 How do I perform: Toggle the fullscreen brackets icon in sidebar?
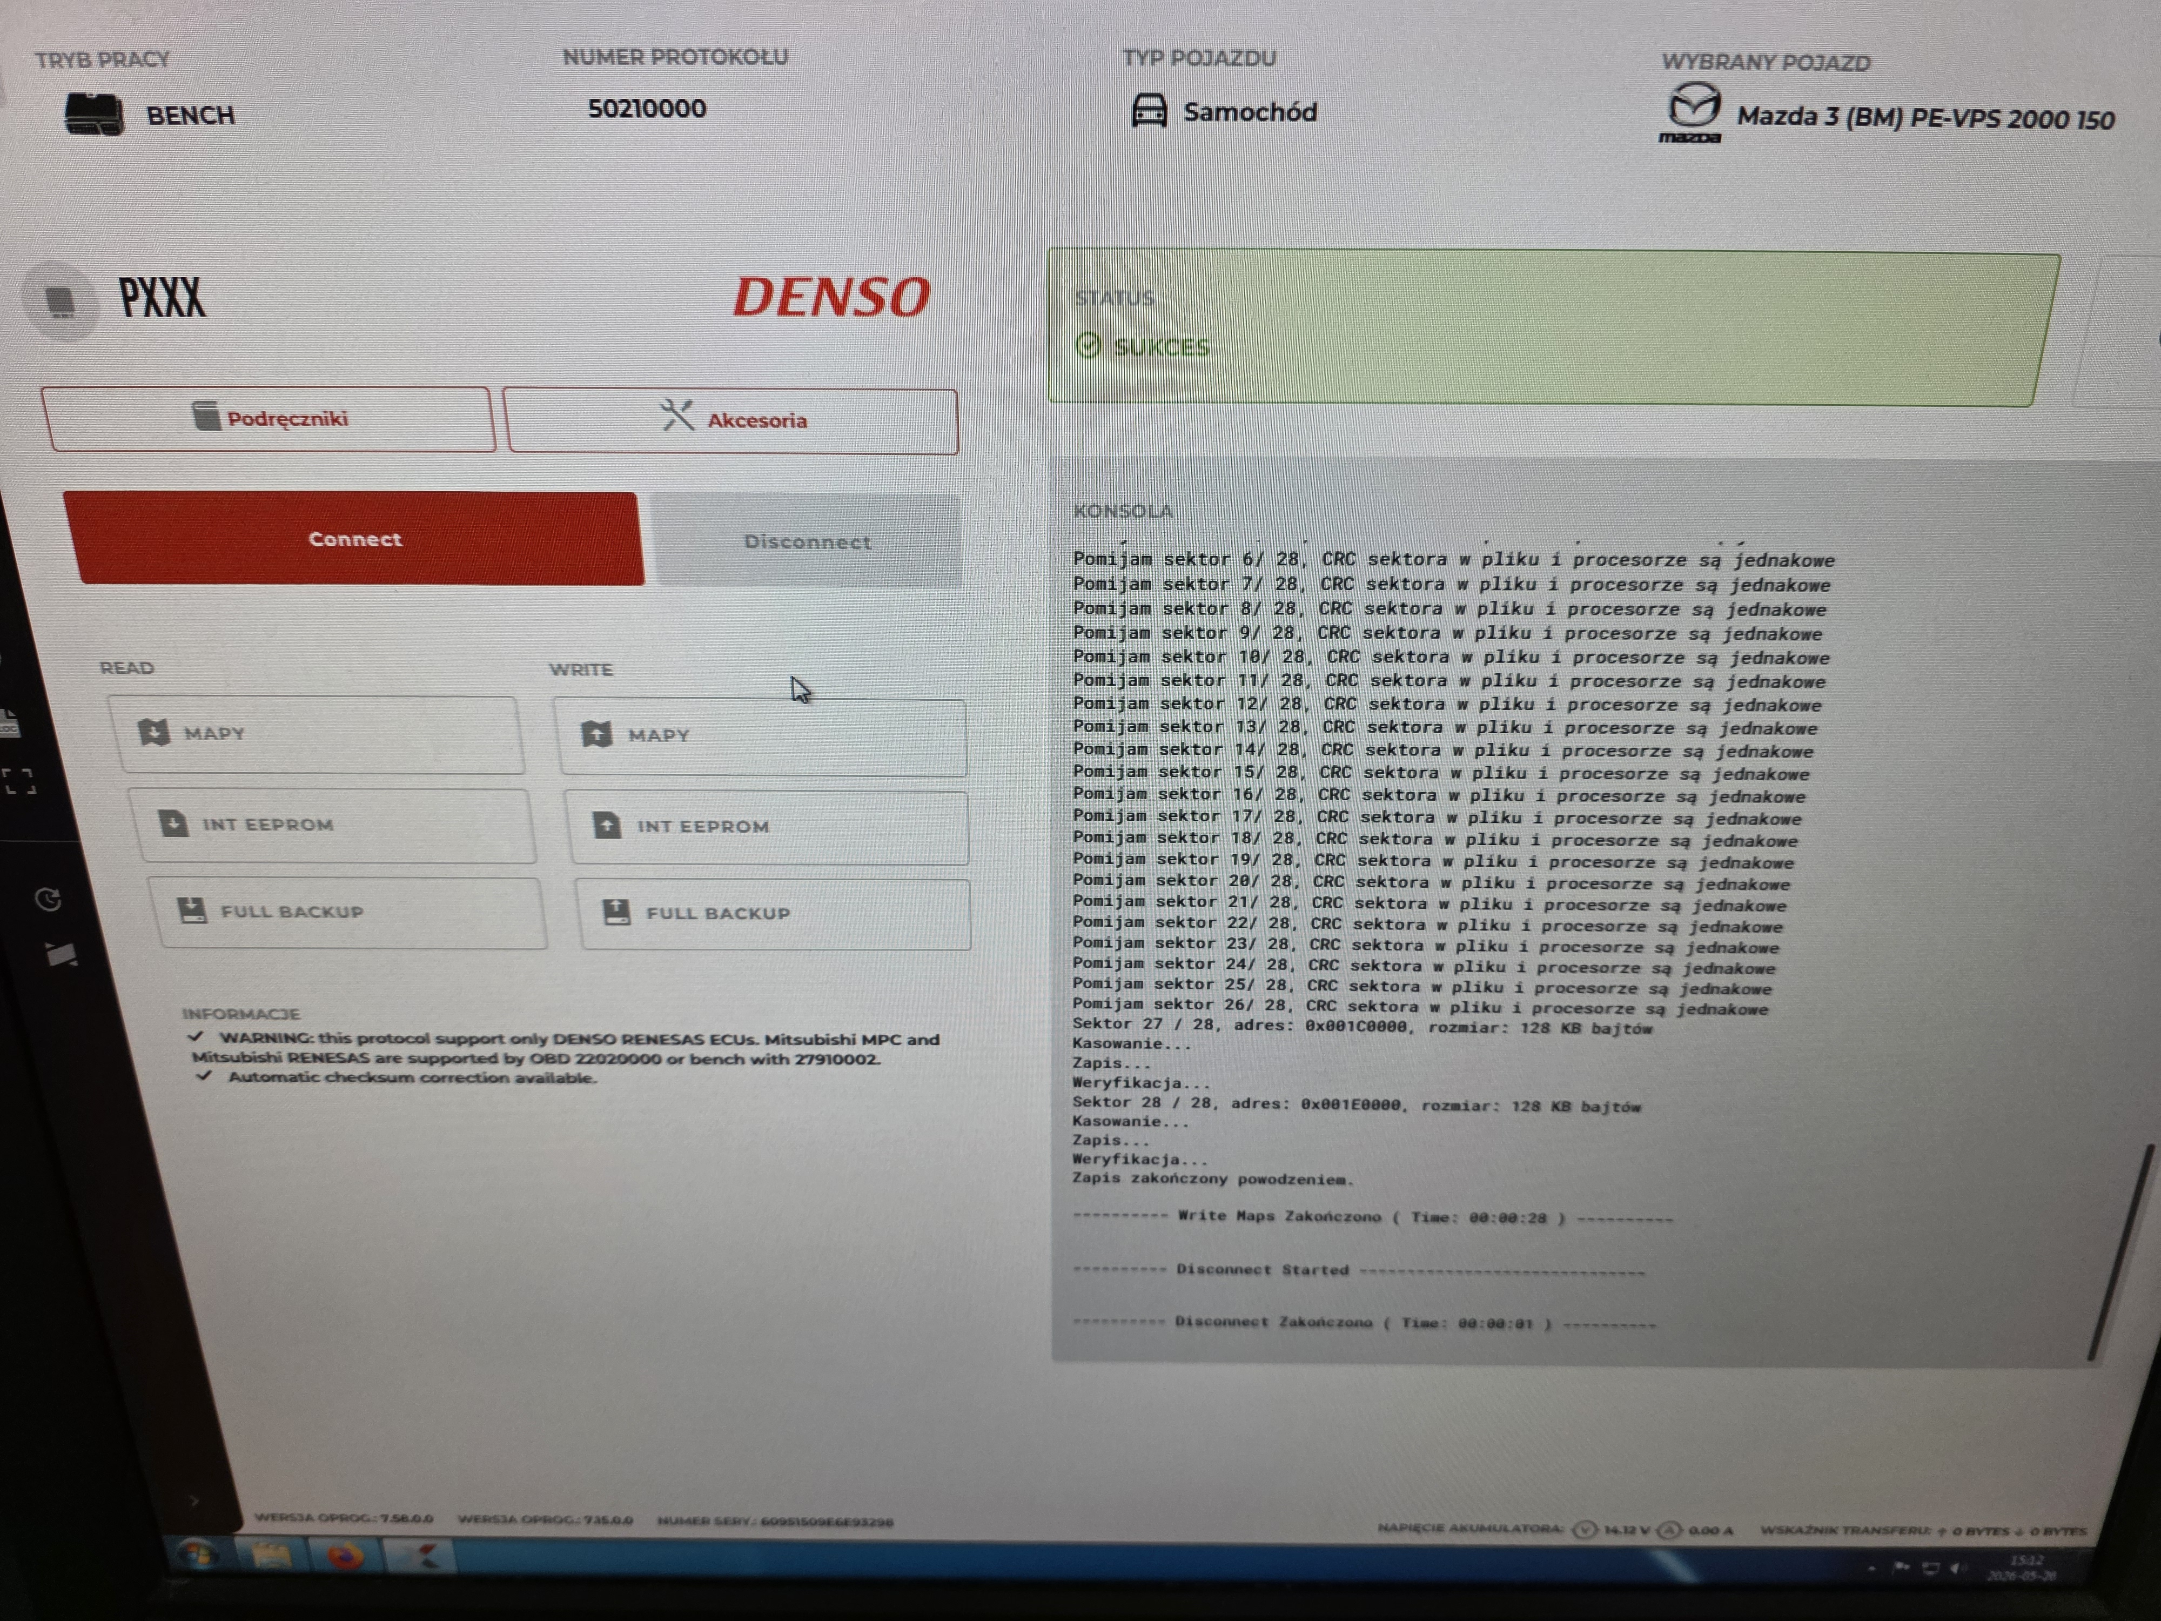[x=18, y=781]
